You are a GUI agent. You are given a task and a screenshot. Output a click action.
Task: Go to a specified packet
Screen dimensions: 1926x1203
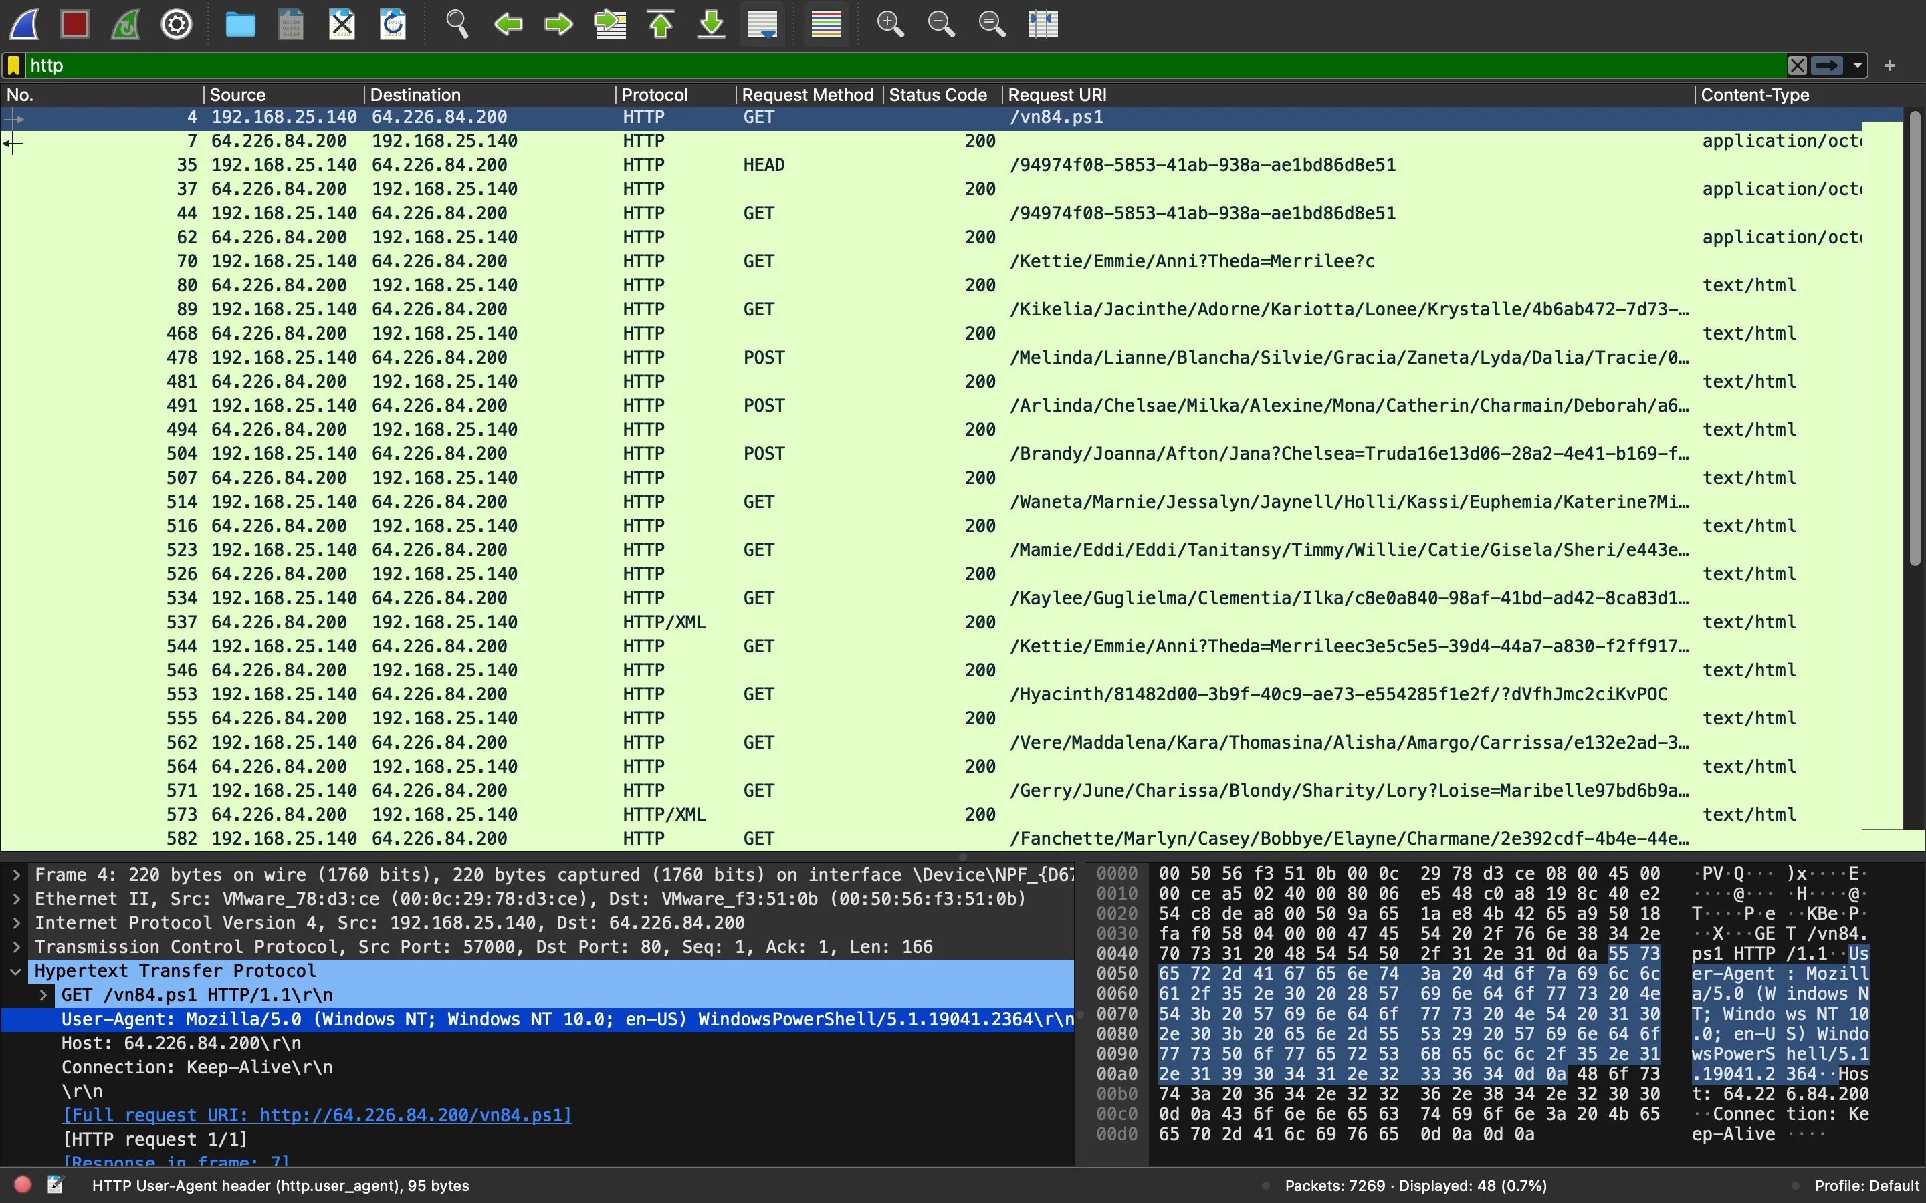click(x=611, y=24)
